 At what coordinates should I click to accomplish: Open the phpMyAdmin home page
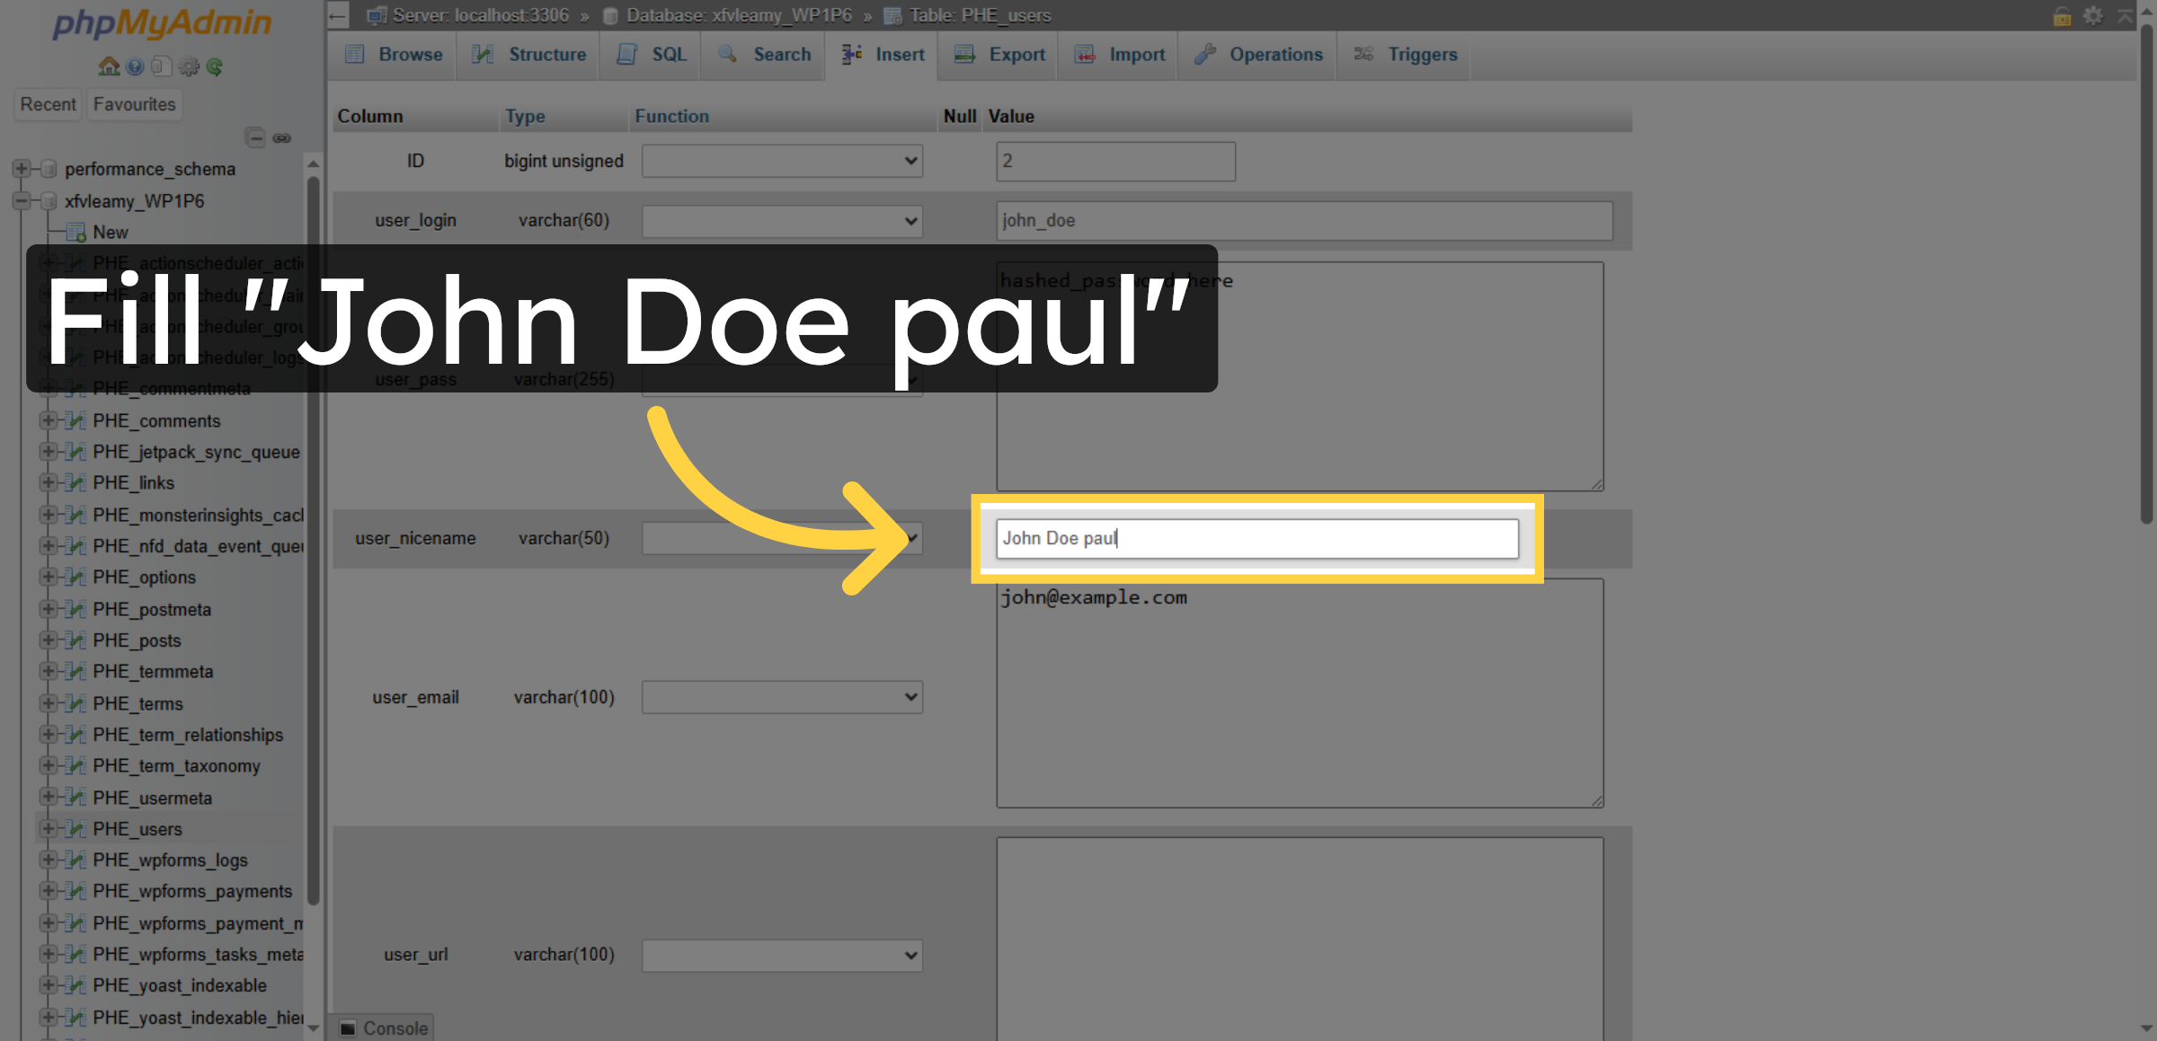click(x=108, y=66)
